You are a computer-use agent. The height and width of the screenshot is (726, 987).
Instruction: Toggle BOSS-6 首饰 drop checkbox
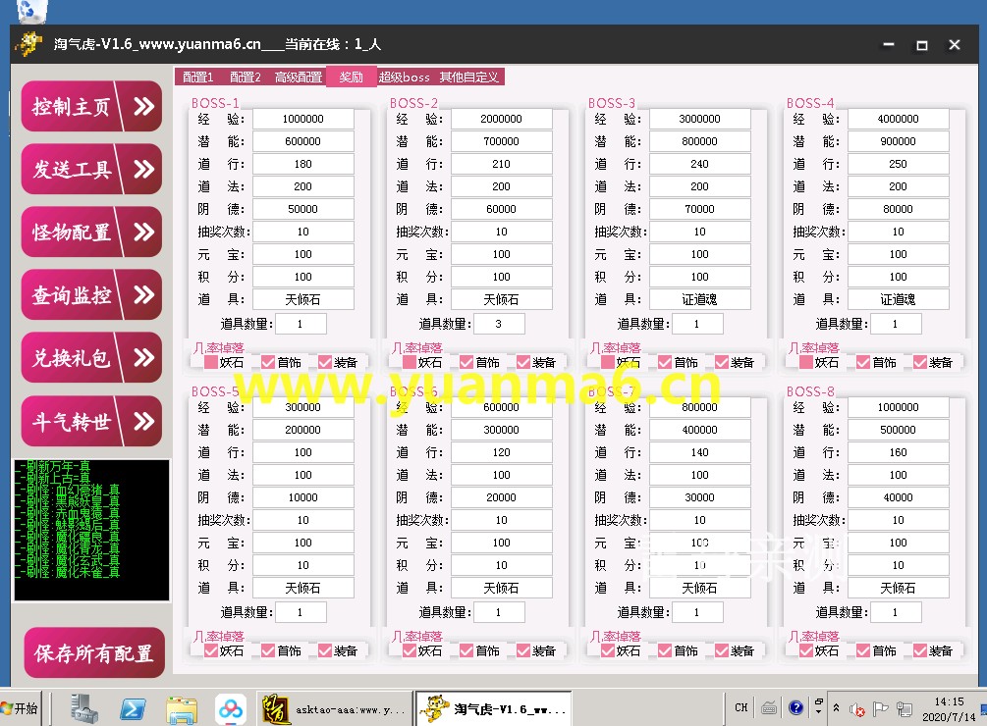coord(466,650)
